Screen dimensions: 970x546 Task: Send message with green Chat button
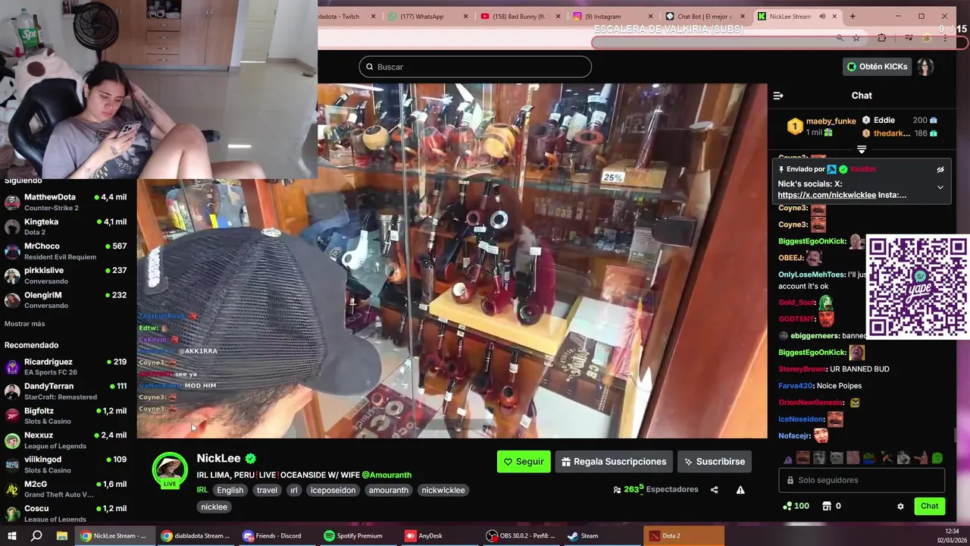pos(929,506)
